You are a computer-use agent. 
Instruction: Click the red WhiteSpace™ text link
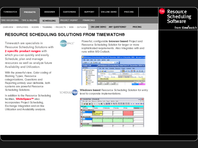[25, 99]
